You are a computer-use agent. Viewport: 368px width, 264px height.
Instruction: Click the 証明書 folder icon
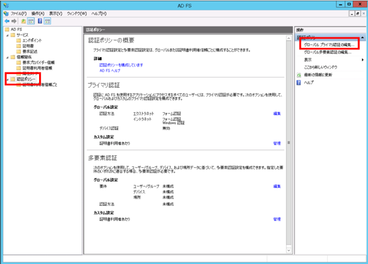point(18,46)
